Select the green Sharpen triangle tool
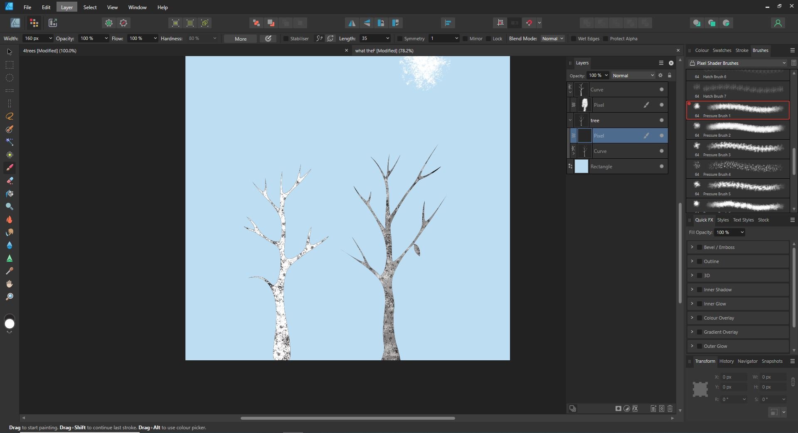Screen dimensions: 798x433 coord(9,258)
